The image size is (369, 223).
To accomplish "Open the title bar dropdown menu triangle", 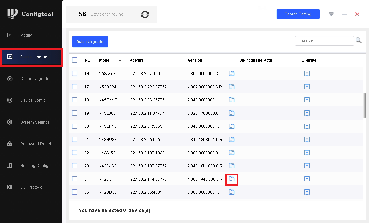I will [x=331, y=14].
